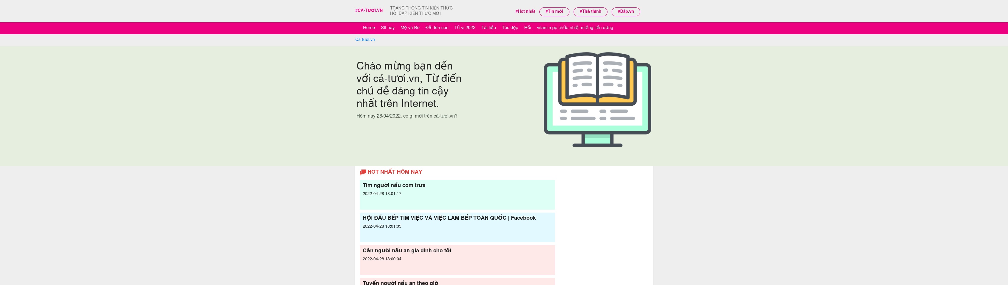Click the timestamp 2022-04-28 18:01:05
1008x285 pixels.
point(381,226)
